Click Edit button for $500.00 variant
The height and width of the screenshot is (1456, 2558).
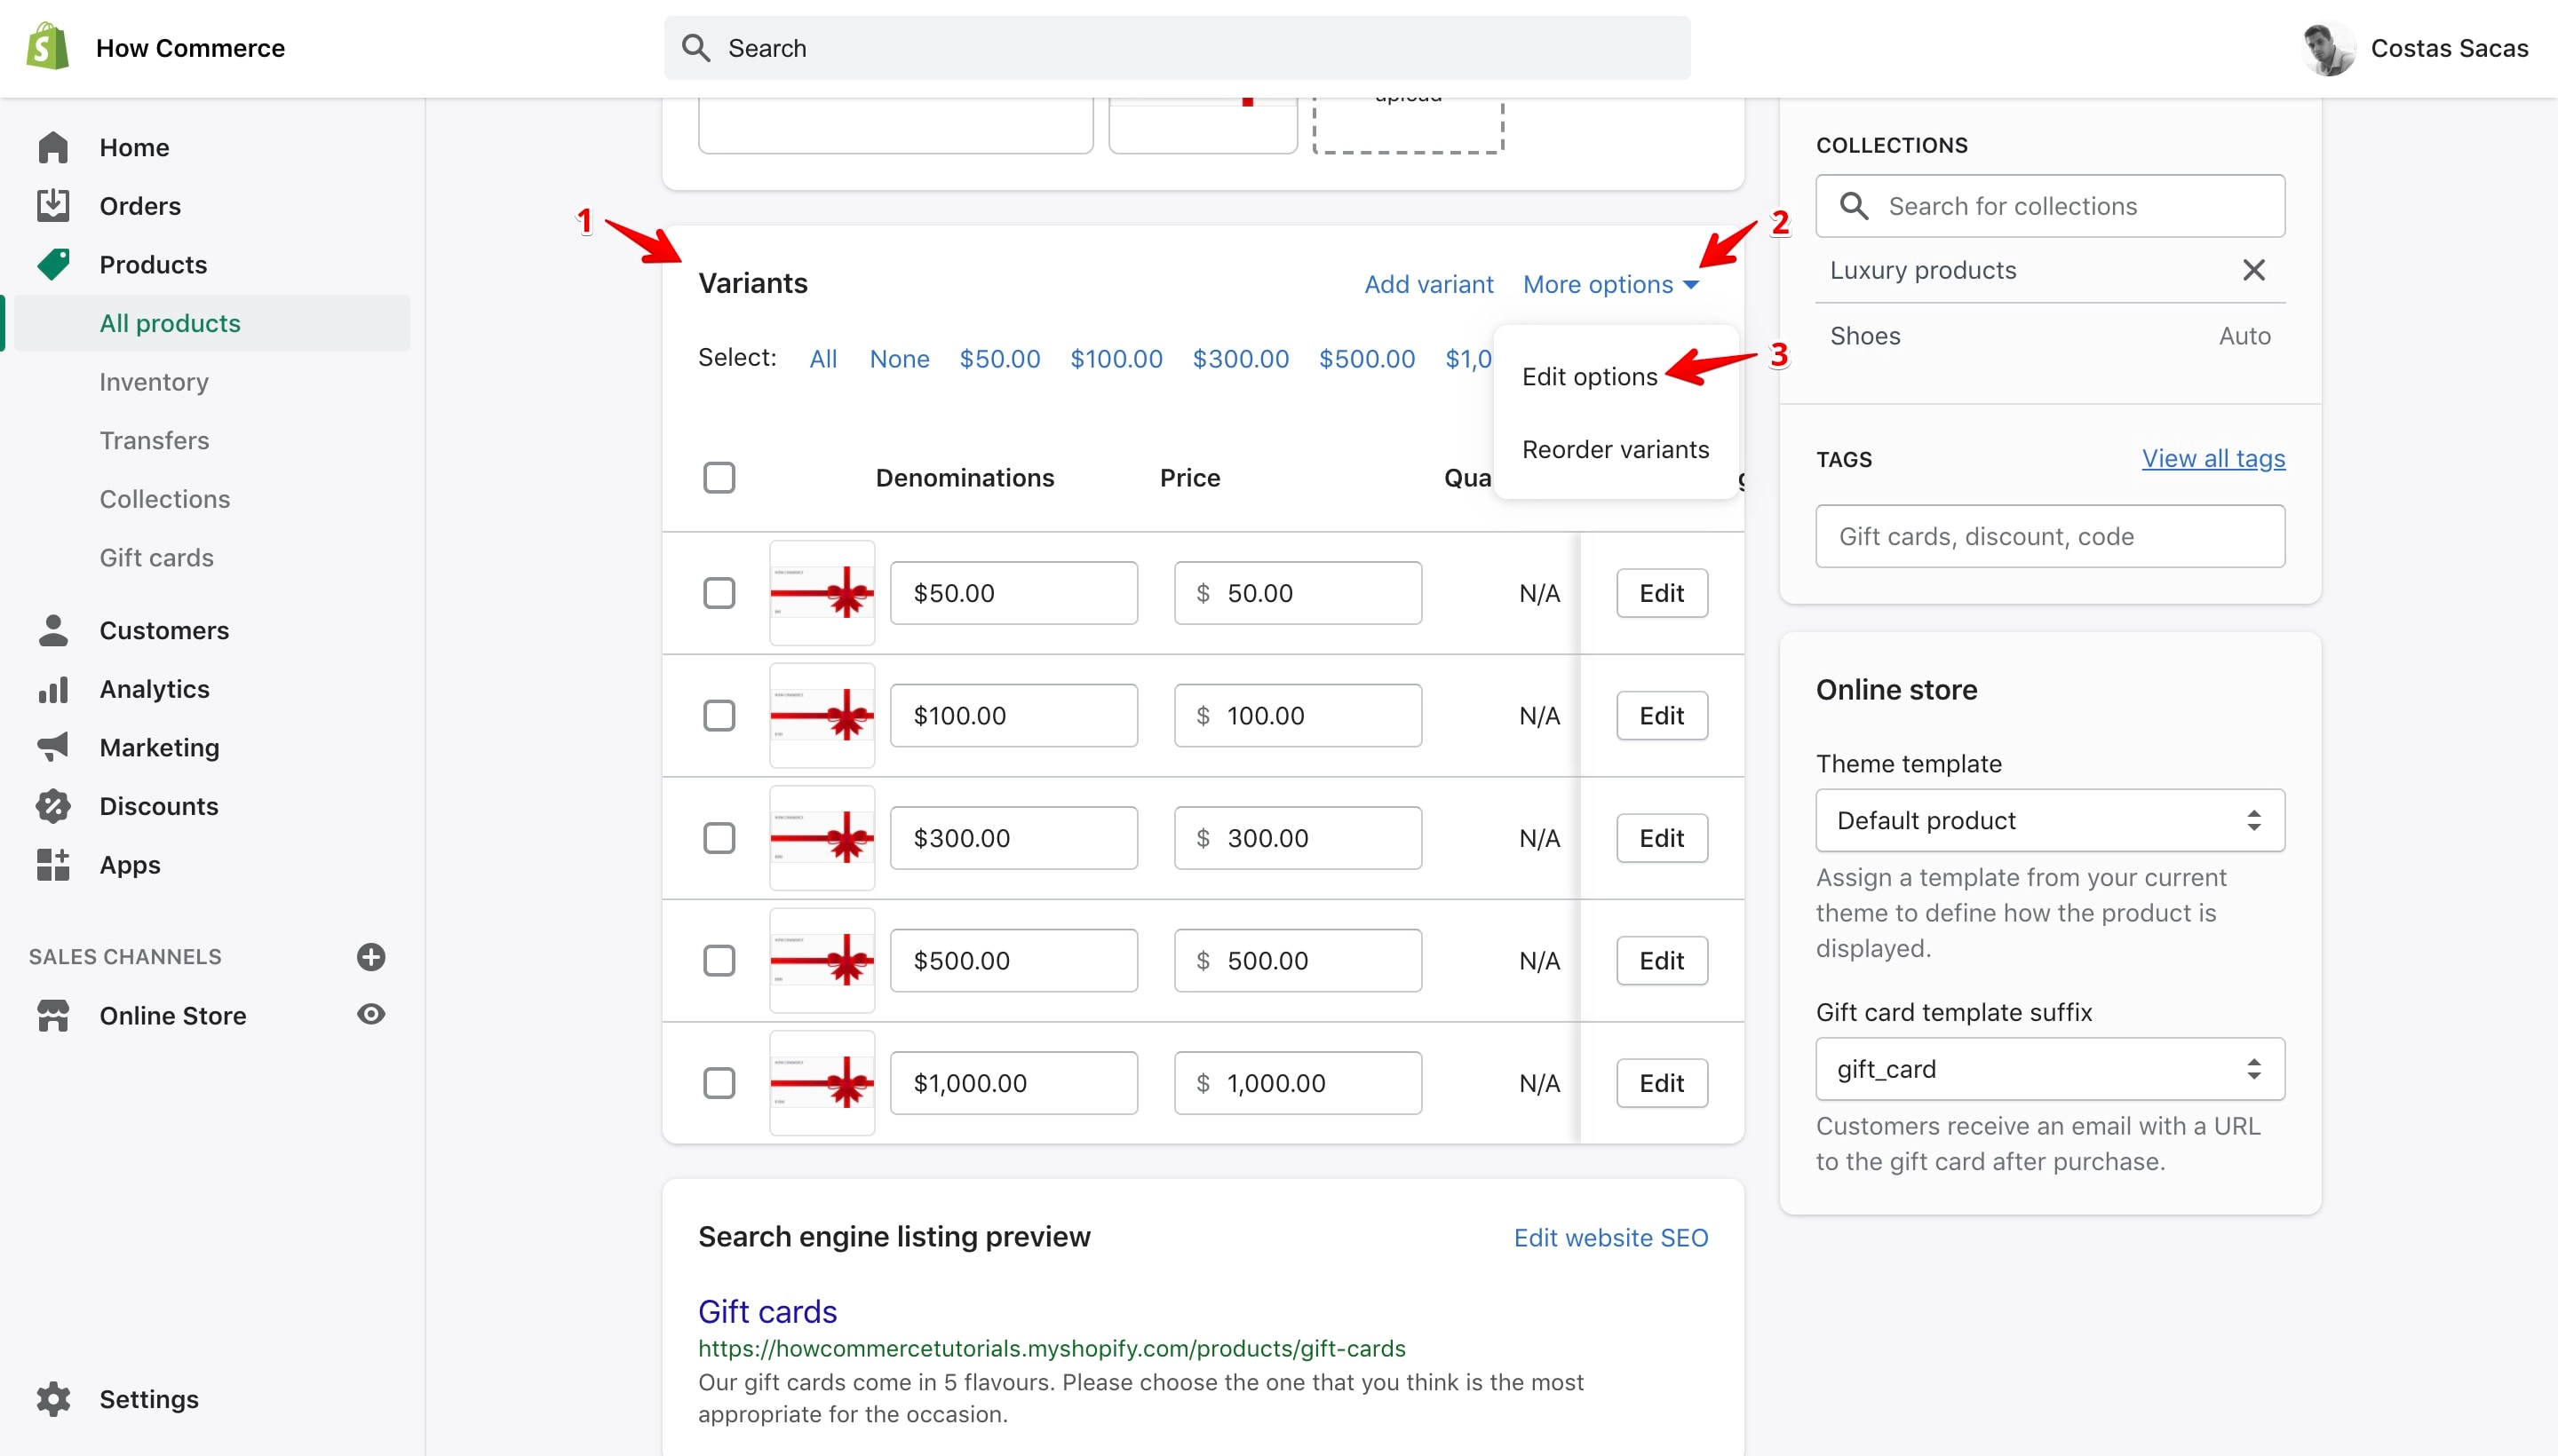click(x=1662, y=961)
